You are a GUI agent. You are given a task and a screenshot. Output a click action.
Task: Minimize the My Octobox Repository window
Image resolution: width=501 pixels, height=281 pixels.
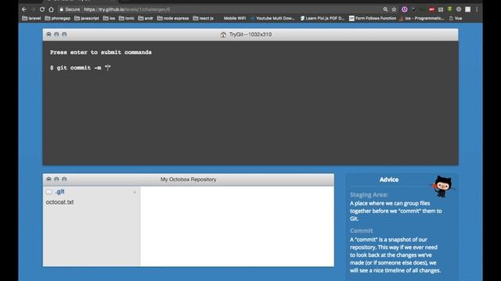point(56,179)
